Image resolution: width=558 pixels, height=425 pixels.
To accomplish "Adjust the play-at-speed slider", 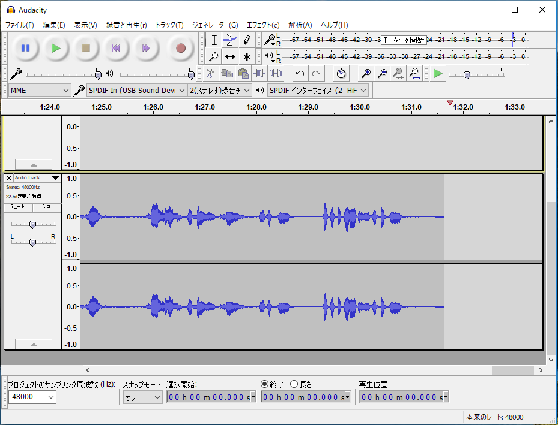I will (x=467, y=74).
